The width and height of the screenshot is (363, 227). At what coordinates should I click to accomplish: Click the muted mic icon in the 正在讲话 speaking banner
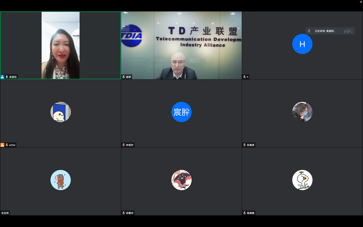(309, 31)
